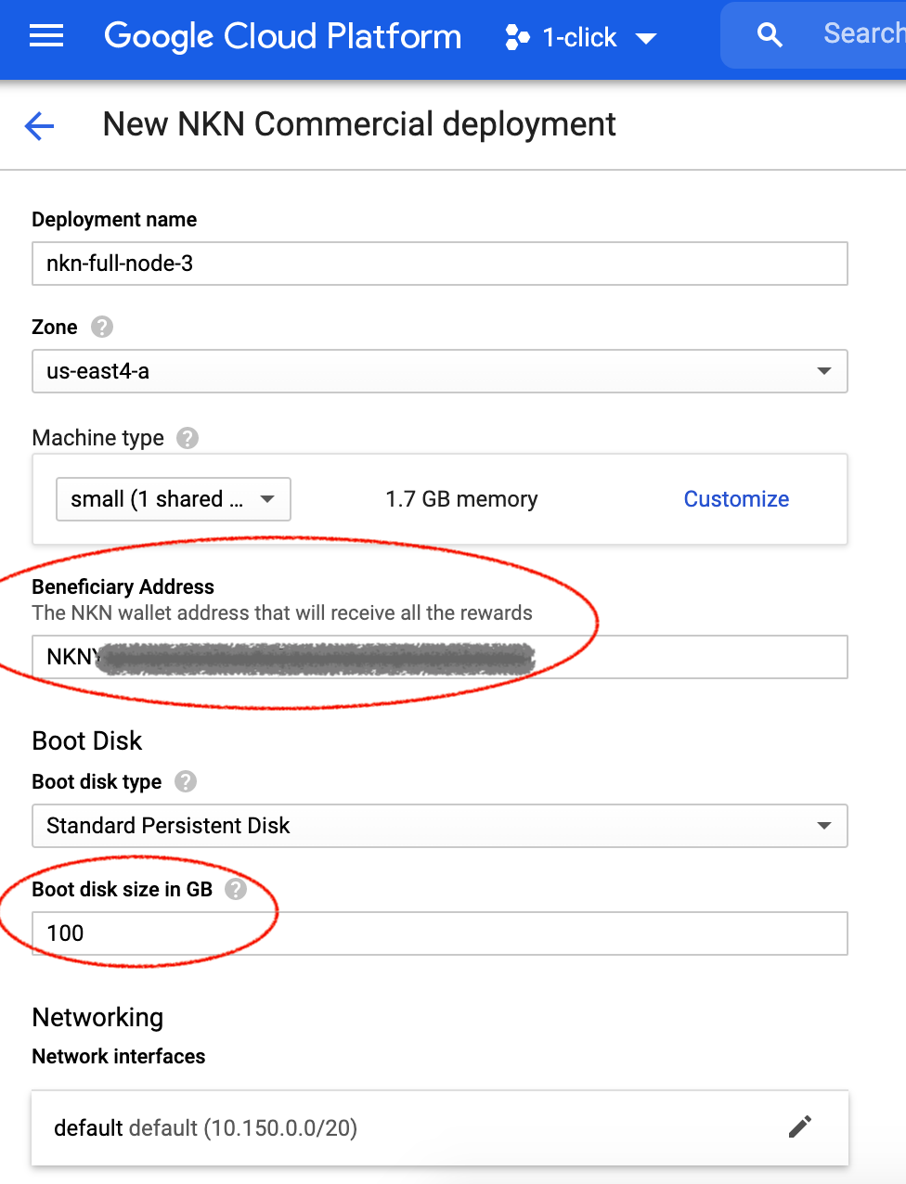Show help for Zone
The height and width of the screenshot is (1184, 906).
[102, 327]
